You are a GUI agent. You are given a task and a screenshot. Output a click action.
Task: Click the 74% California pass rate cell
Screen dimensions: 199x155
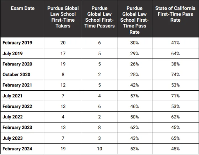[x=175, y=75]
